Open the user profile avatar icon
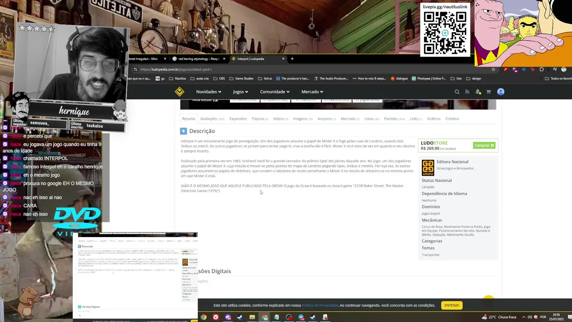This screenshot has width=572, height=322. [500, 92]
